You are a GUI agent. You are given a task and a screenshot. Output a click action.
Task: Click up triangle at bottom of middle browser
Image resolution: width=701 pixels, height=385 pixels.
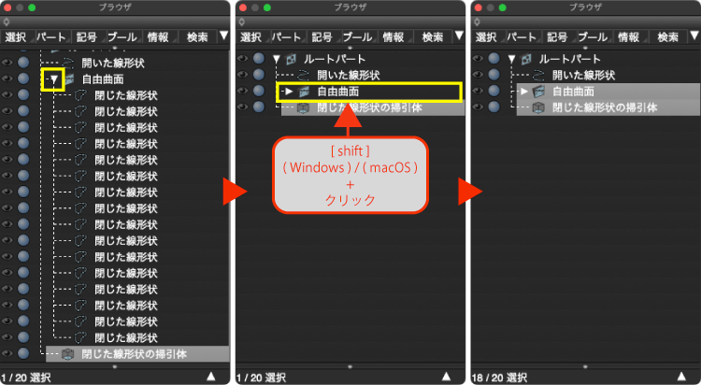click(x=446, y=377)
